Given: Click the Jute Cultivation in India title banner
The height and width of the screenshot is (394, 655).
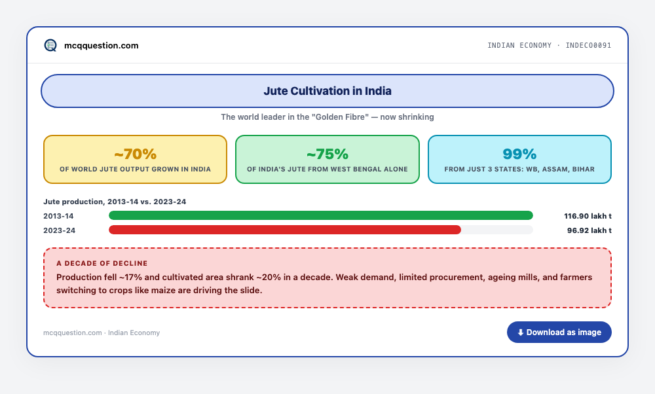Looking at the screenshot, I should (327, 91).
